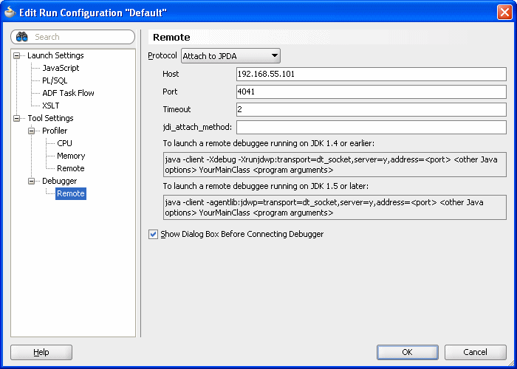Select the Debugger tree node
517x369 pixels.
(59, 181)
